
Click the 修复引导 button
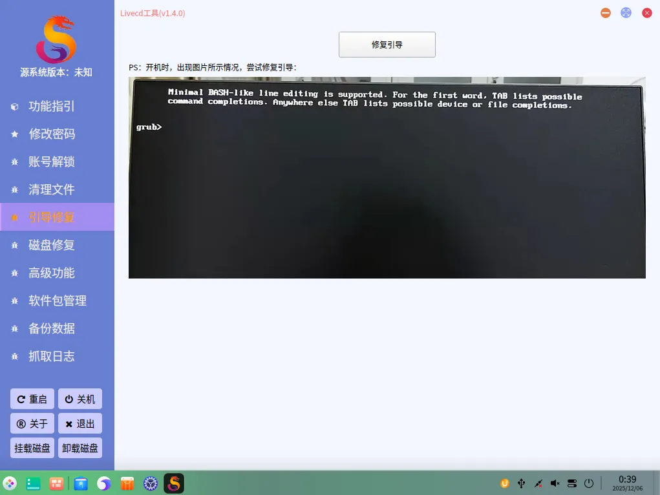coord(387,45)
